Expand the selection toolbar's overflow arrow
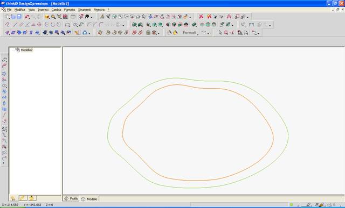This screenshot has height=208, width=345. [258, 33]
